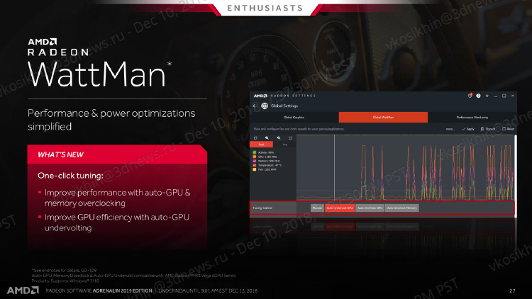The image size is (532, 299).
Task: Click the Apply button
Action: 468,129
